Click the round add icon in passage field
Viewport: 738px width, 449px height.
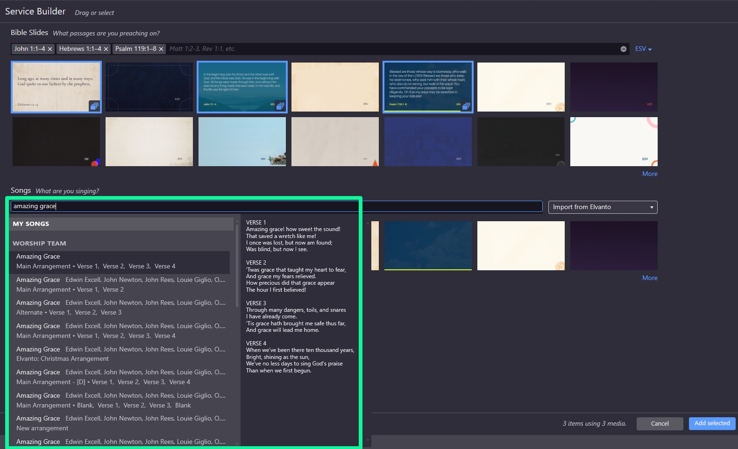[x=624, y=49]
